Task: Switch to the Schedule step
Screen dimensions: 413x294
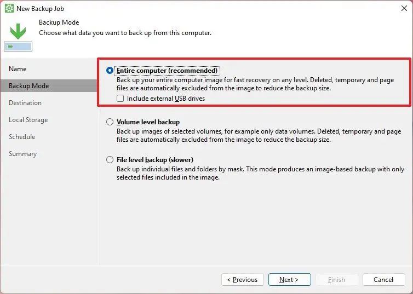Action: [22, 137]
